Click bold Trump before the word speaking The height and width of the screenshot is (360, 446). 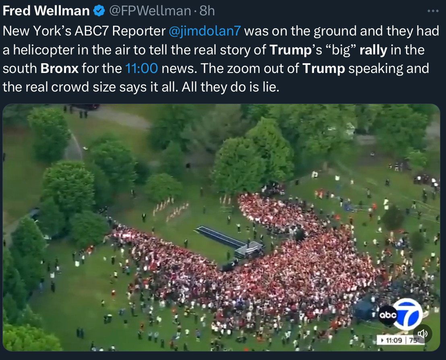(x=324, y=69)
